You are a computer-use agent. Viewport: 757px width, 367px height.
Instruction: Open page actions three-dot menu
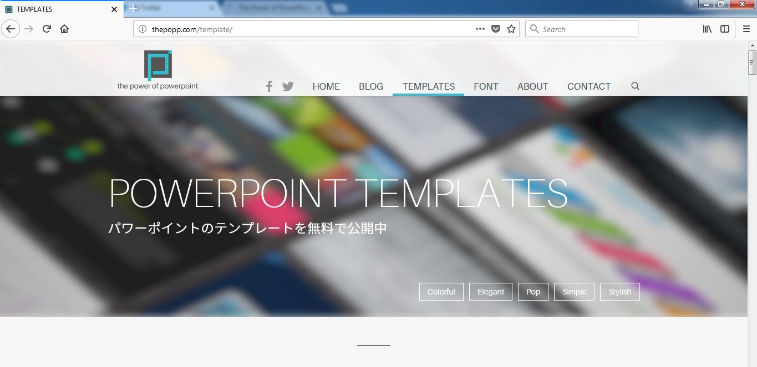pyautogui.click(x=480, y=29)
